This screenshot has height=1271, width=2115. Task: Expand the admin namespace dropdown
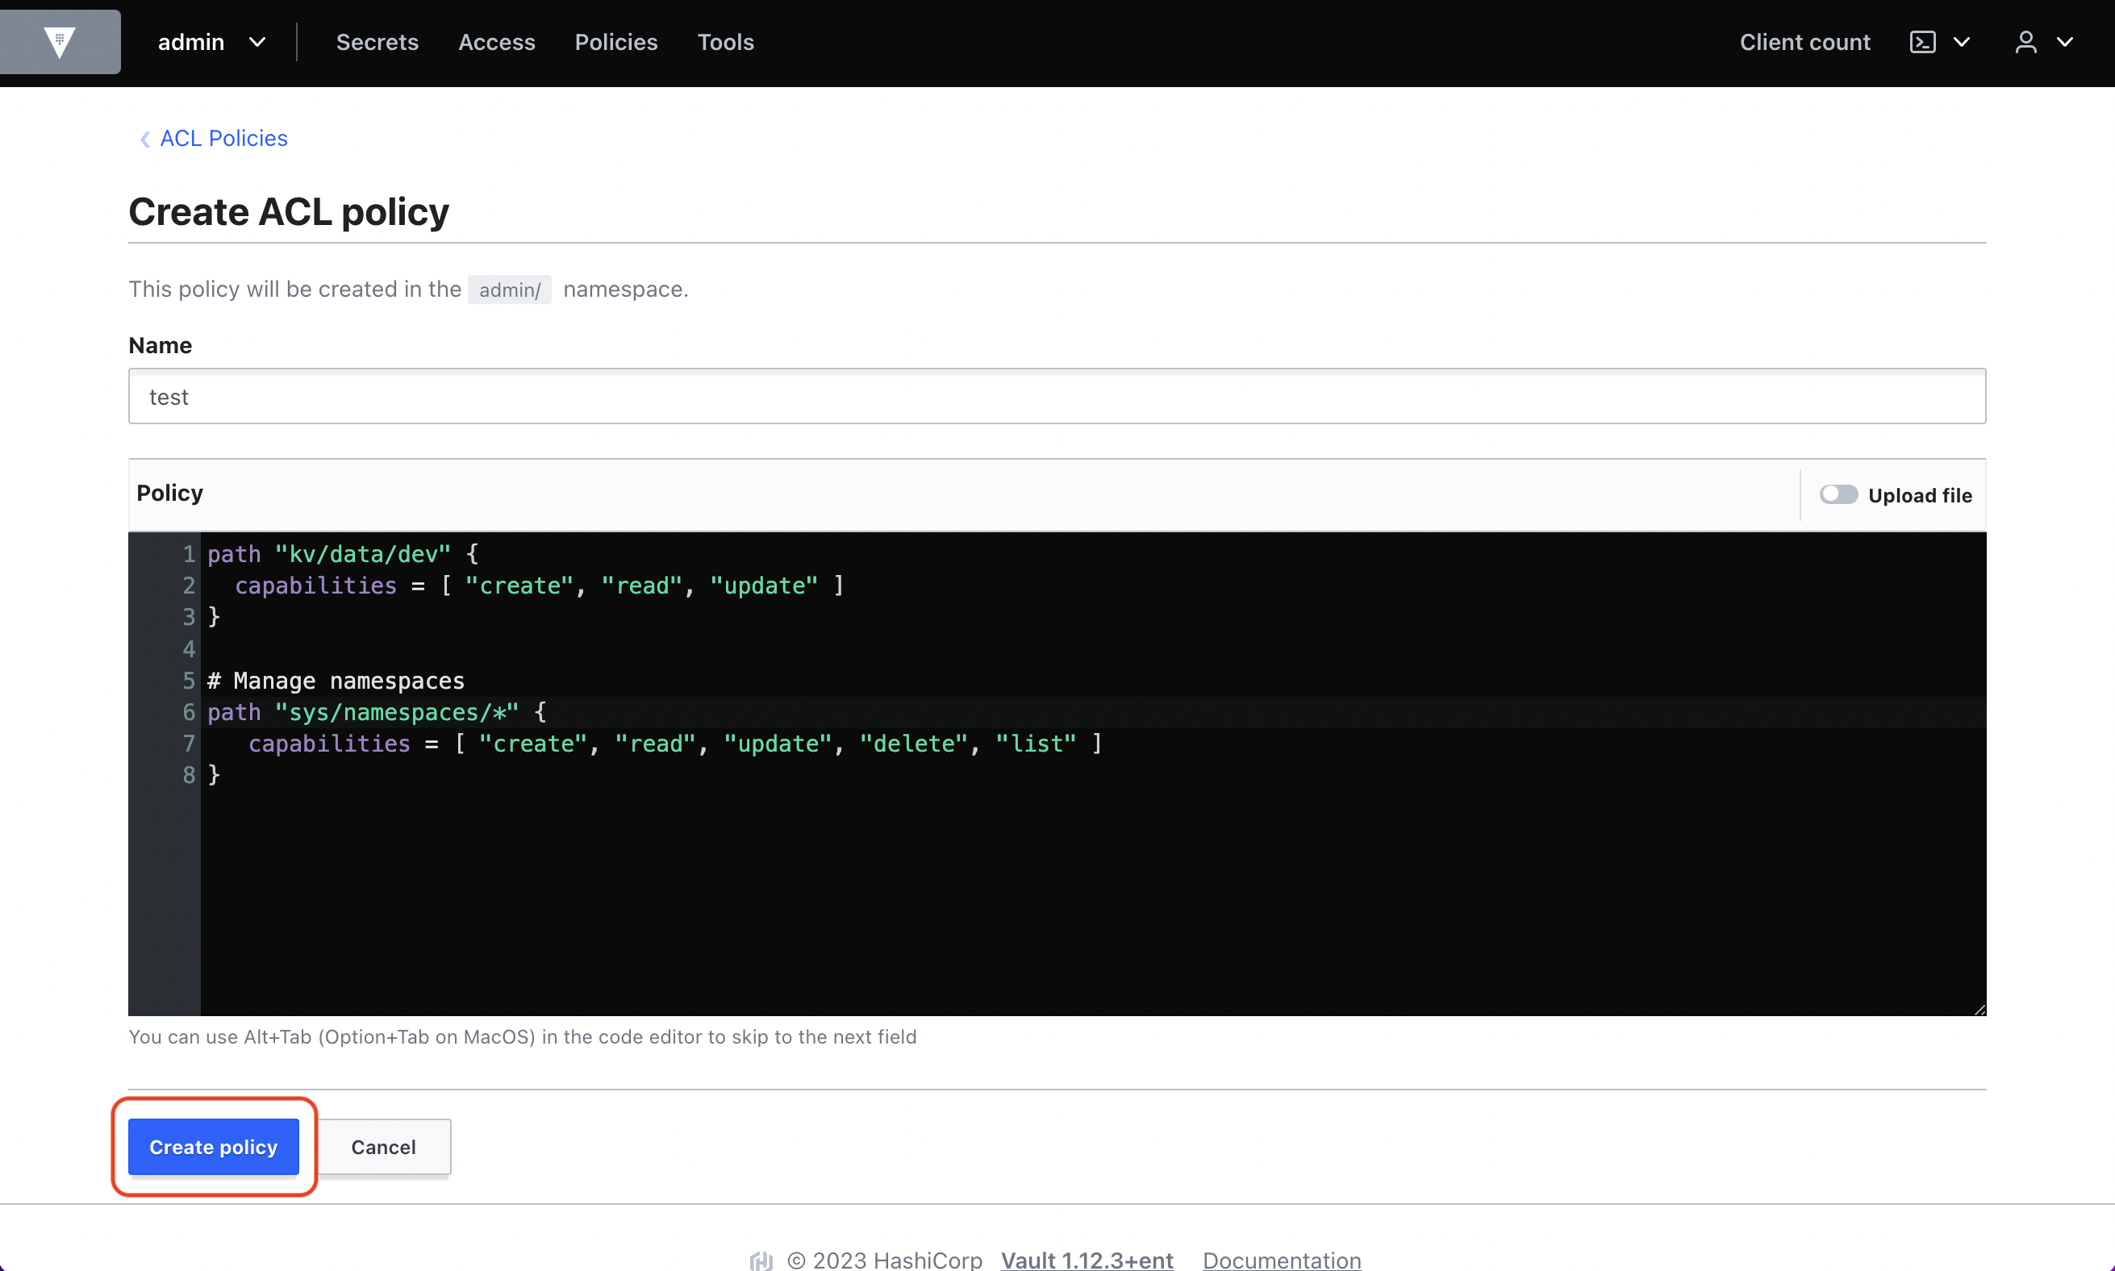211,42
